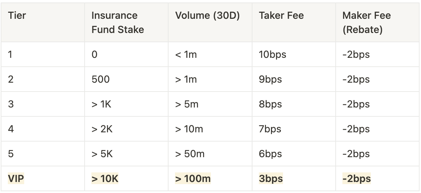The width and height of the screenshot is (421, 193).
Task: Click the Volume (30D) column header
Action: (x=207, y=16)
